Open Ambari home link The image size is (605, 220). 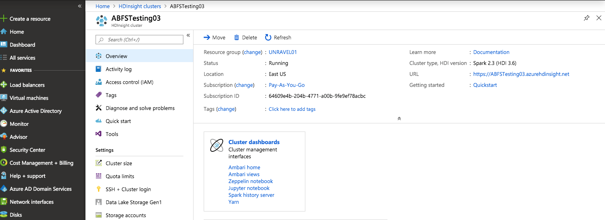pyautogui.click(x=244, y=167)
